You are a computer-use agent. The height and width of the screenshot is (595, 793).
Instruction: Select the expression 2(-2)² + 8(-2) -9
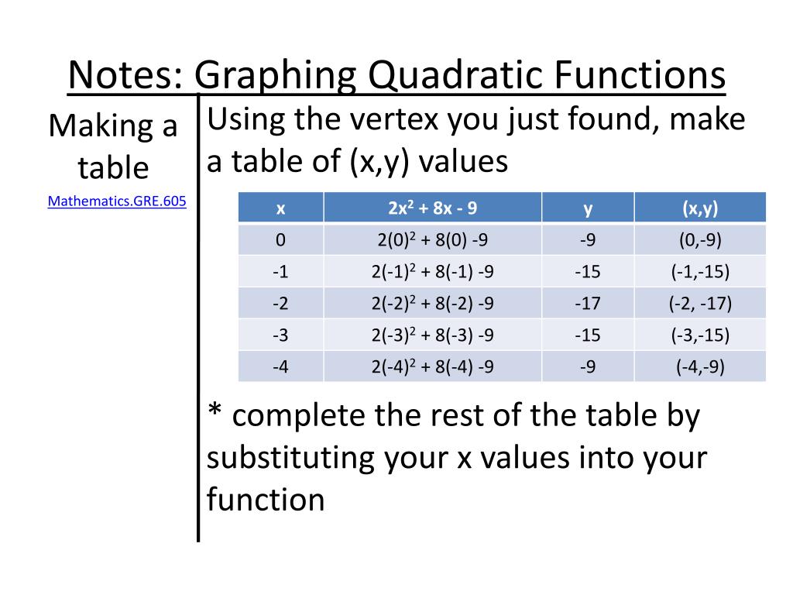[x=432, y=303]
